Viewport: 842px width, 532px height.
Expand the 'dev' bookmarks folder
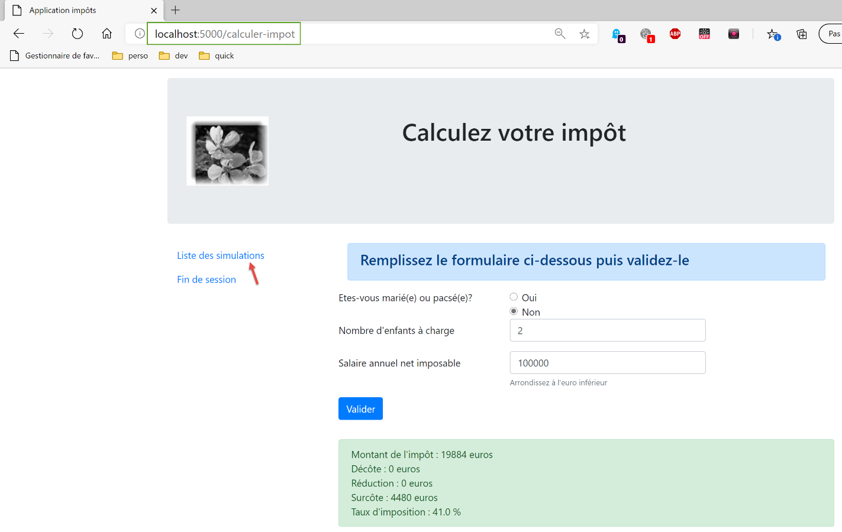173,56
